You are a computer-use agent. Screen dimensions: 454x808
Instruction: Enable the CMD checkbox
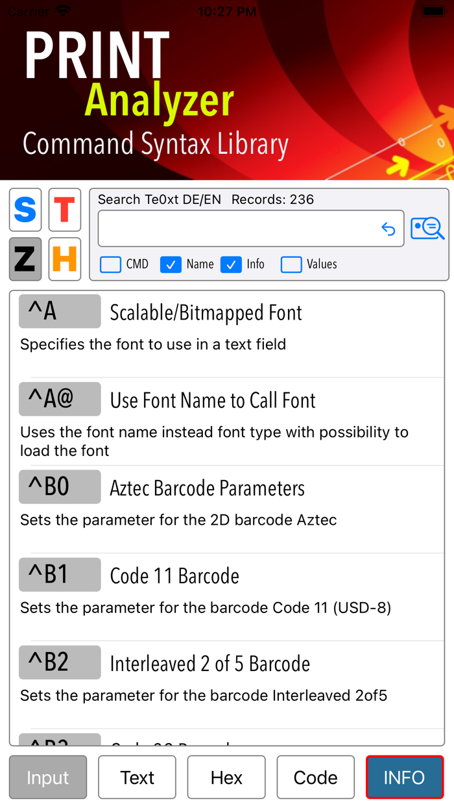pos(110,264)
